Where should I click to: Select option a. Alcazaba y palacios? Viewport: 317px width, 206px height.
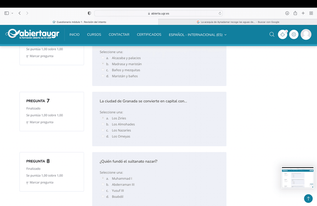tap(103, 58)
